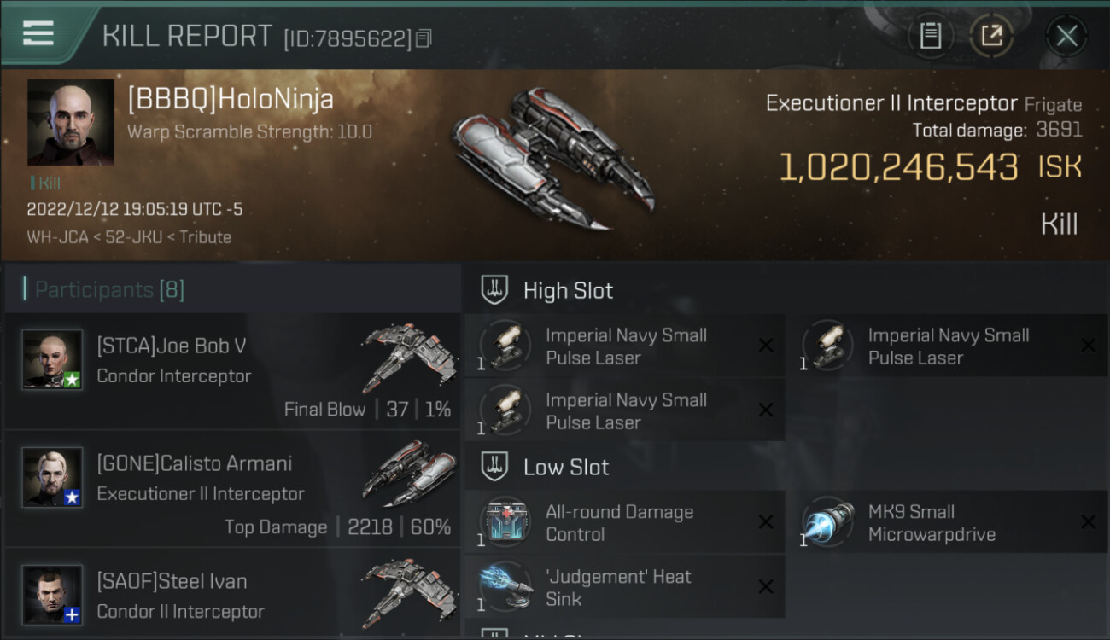Select participant Calisto Armani entry

(x=232, y=489)
